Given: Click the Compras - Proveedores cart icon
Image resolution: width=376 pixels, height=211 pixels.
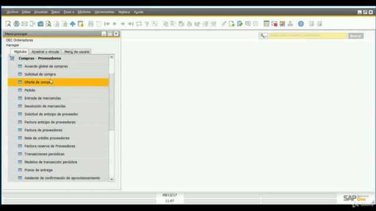Looking at the screenshot, I should (12, 58).
